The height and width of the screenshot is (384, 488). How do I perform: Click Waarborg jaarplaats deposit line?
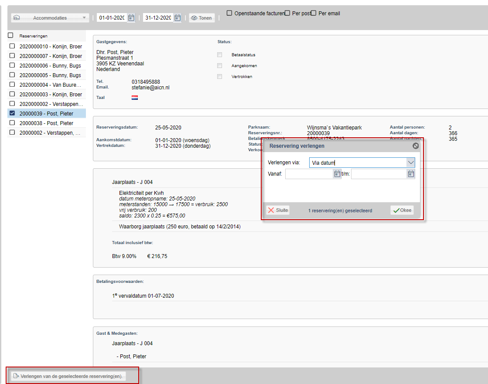(x=180, y=227)
